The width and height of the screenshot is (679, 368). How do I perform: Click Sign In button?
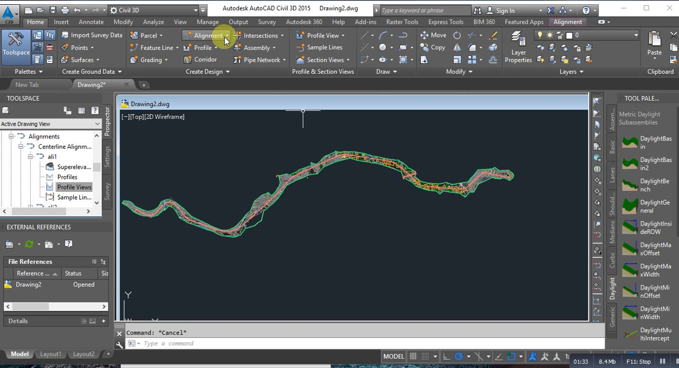(505, 10)
